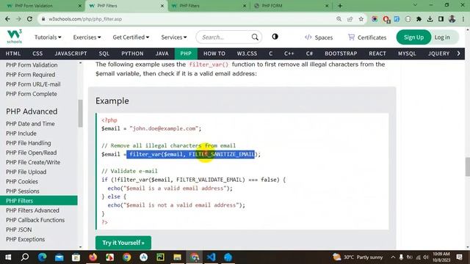Screen dimensions: 470x264
Task: Open the PHP Form Required link
Action: (x=31, y=75)
